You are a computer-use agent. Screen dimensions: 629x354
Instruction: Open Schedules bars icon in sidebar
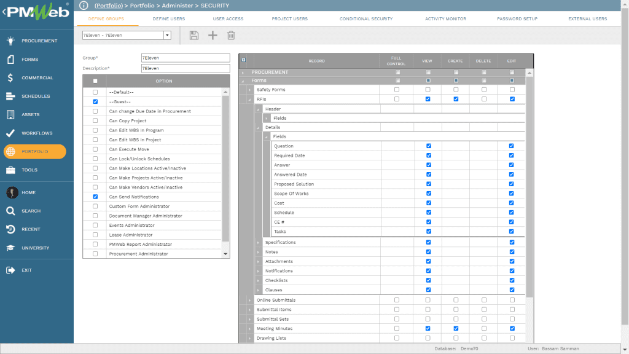[x=11, y=96]
